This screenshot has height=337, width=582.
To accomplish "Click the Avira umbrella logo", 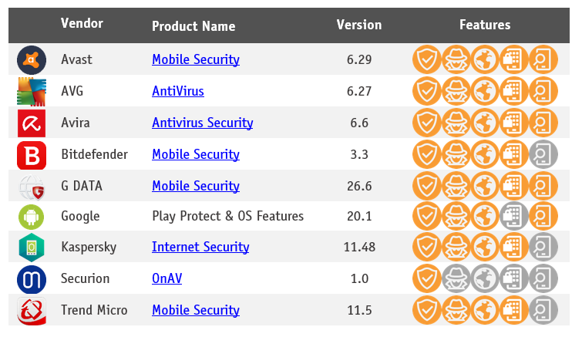I will (32, 123).
